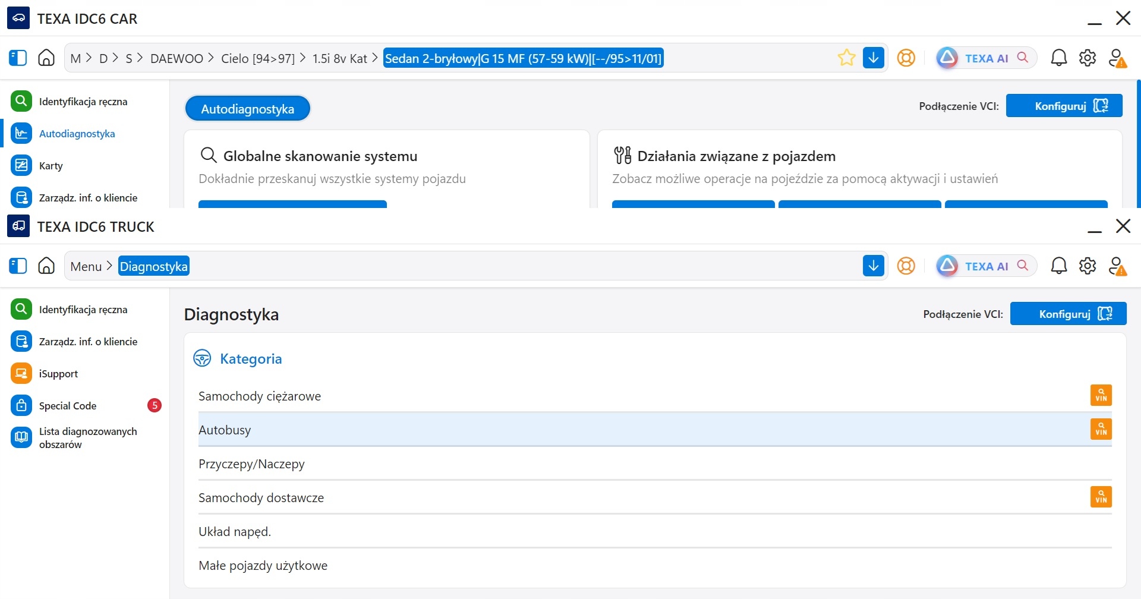Select Identyfikacja ręczna in TRUCK sidebar
The image size is (1141, 599).
coord(84,310)
